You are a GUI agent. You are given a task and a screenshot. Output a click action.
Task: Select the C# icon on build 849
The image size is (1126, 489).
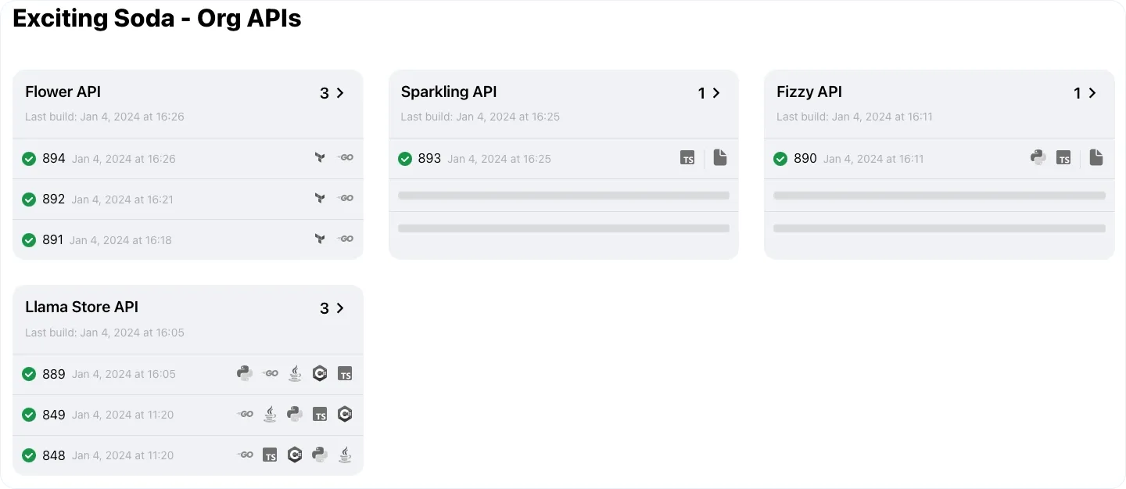coord(345,414)
